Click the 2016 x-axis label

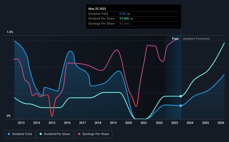[67, 123]
